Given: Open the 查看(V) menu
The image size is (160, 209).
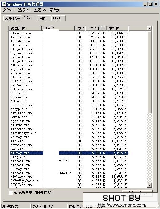Looking at the screenshot, I should coord(40,10).
